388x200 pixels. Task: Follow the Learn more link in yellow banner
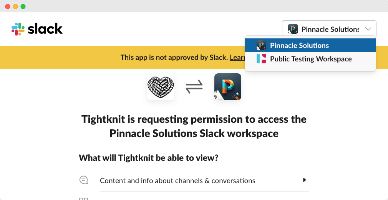click(x=237, y=57)
